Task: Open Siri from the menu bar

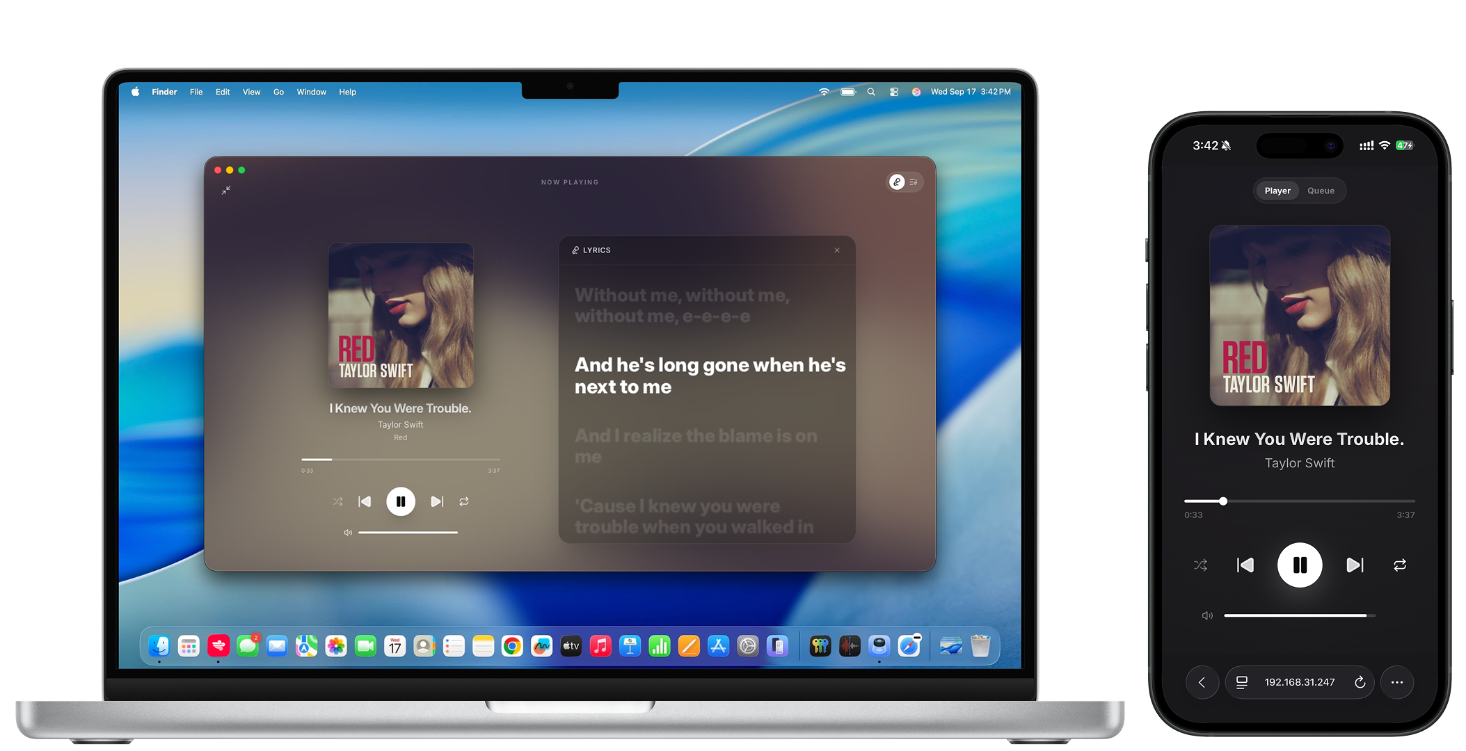Action: [916, 92]
